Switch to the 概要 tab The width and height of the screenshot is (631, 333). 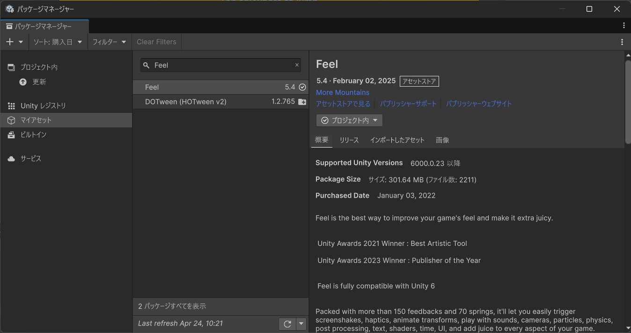click(x=322, y=140)
